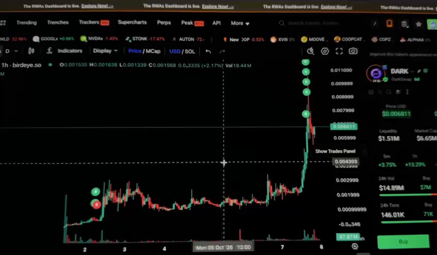This screenshot has width=437, height=255.
Task: Click the quick search lightning icon
Action: [310, 51]
